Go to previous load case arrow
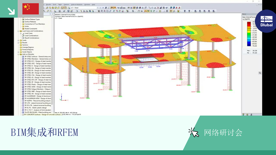 coord(101,8)
